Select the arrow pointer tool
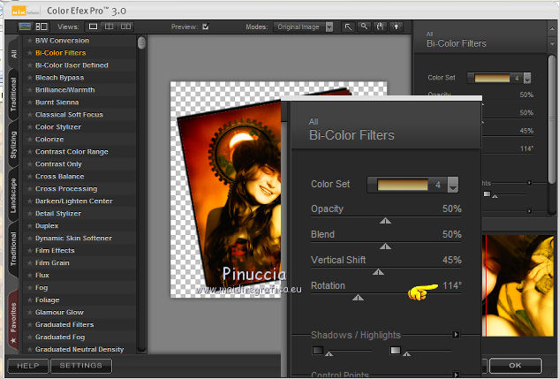The image size is (559, 379). [x=351, y=27]
